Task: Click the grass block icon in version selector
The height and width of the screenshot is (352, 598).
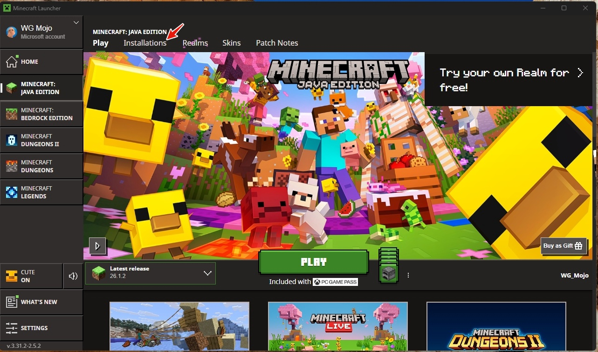Action: point(98,273)
